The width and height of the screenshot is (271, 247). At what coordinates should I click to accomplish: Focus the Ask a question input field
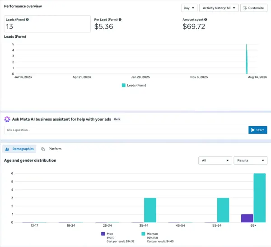126,130
